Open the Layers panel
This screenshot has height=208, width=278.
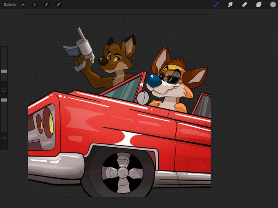click(x=259, y=4)
